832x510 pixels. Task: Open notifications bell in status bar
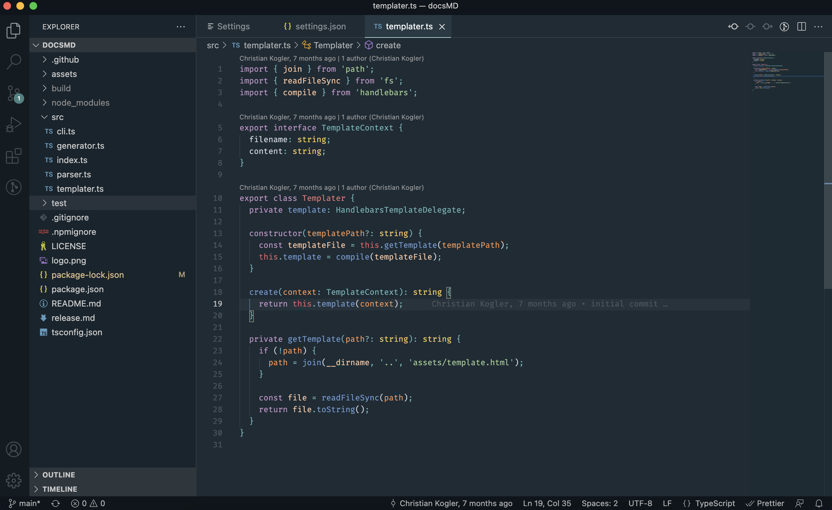point(819,503)
